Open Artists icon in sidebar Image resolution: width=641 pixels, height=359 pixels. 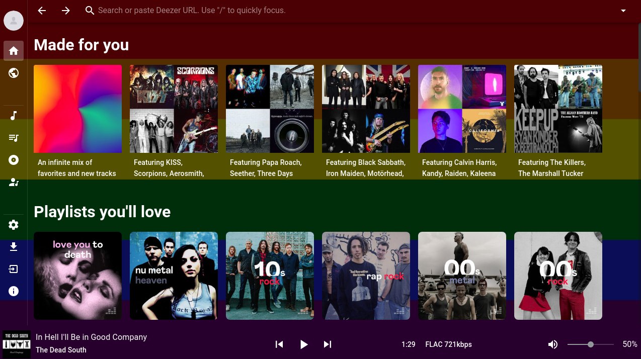pos(14,182)
